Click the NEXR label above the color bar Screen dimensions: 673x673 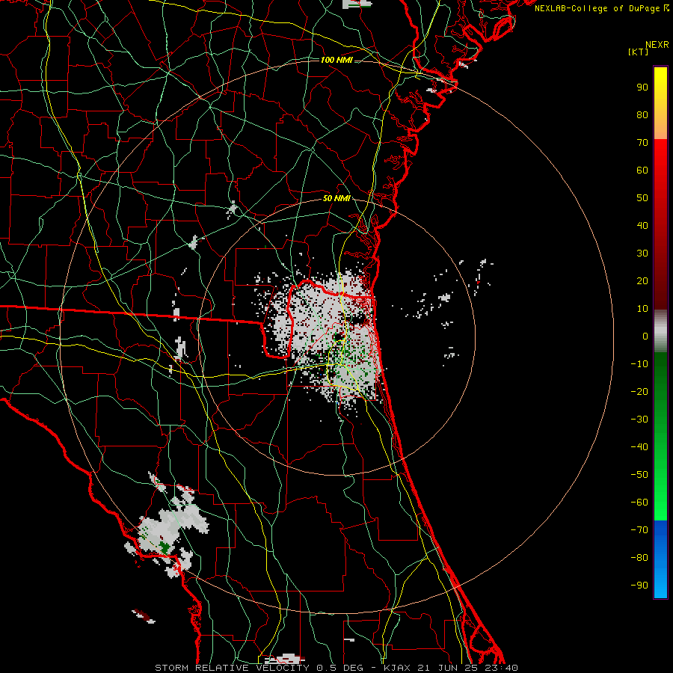[x=657, y=45]
